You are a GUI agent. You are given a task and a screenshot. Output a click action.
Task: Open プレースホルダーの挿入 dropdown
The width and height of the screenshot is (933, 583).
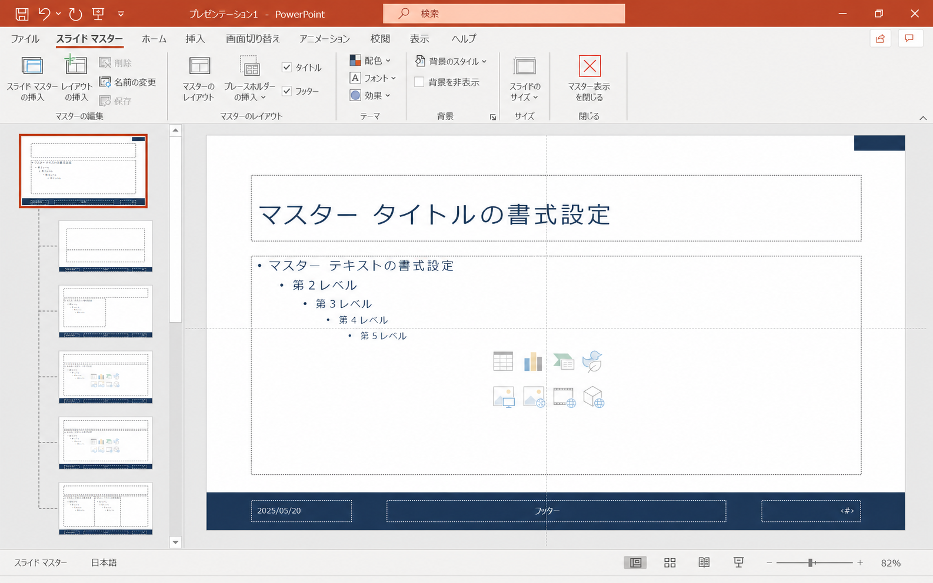[x=249, y=79]
